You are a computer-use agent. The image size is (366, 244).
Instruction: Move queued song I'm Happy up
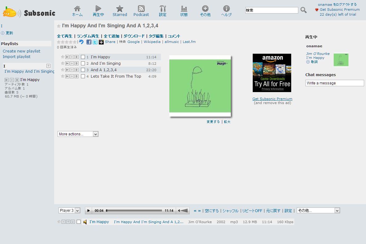tap(68, 222)
